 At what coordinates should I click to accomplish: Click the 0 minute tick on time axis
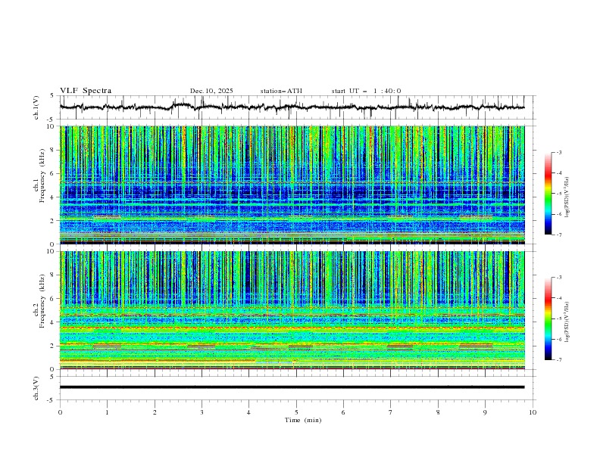coord(60,412)
